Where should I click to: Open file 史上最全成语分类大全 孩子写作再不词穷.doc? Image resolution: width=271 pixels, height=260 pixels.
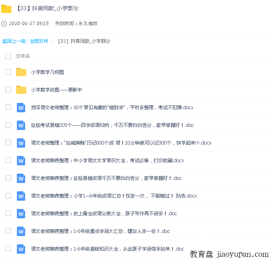(104, 214)
